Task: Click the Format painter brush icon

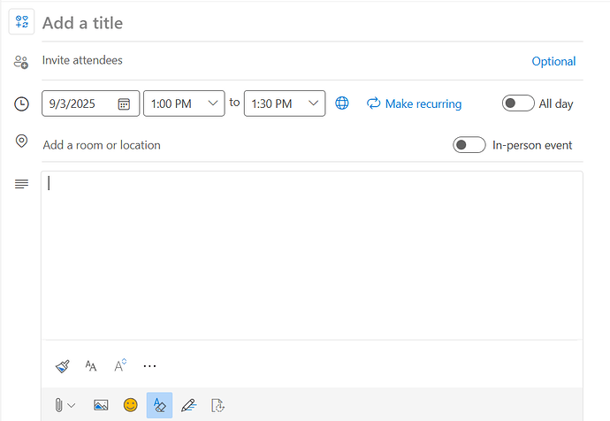Action: click(62, 365)
